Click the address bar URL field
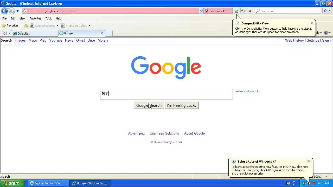Viewport: 333px width, 187px height. [111, 11]
